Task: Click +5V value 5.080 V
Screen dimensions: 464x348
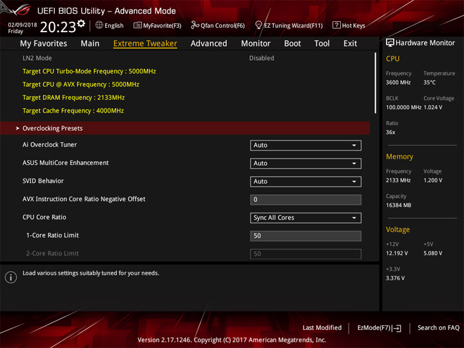Action: point(433,253)
